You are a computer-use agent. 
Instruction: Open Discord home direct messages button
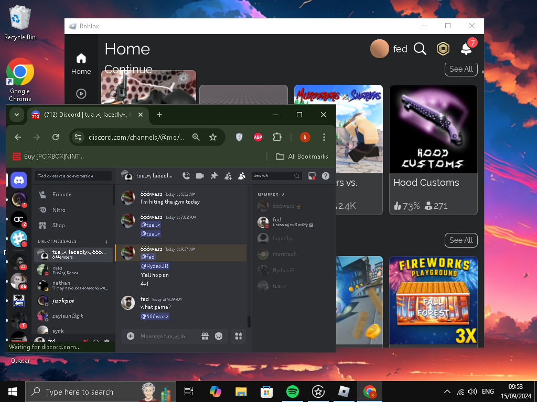(x=19, y=180)
